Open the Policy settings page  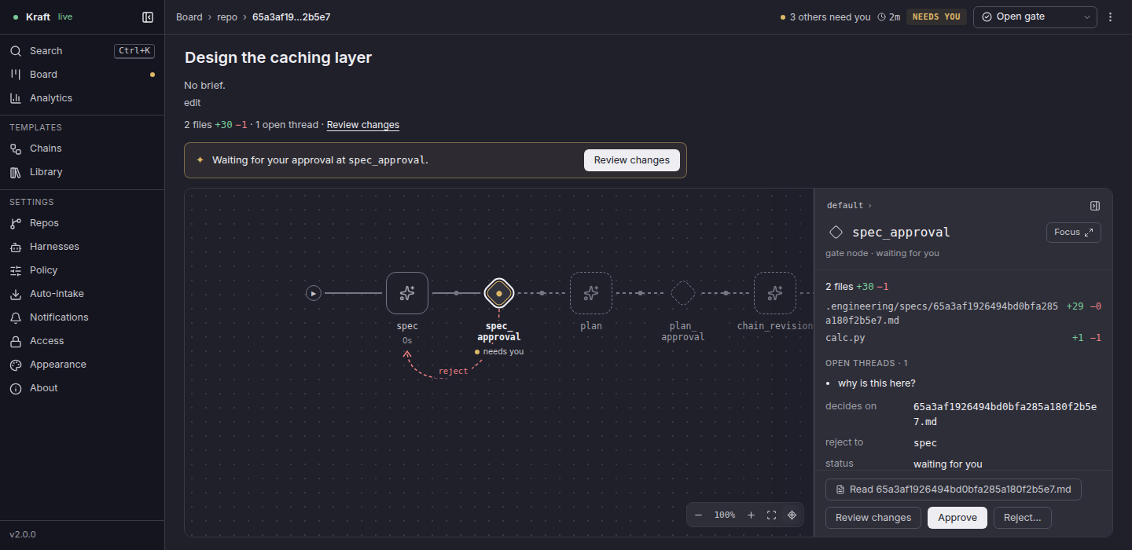pyautogui.click(x=82, y=270)
